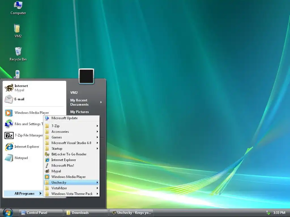Click the Files and Settings Transfer icon
This screenshot has width=290, height=217.
click(x=9, y=124)
